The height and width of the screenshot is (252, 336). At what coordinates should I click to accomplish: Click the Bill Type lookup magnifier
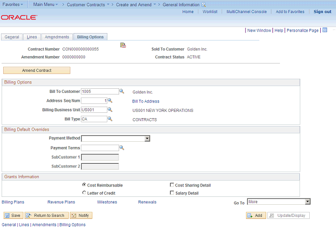(x=110, y=119)
